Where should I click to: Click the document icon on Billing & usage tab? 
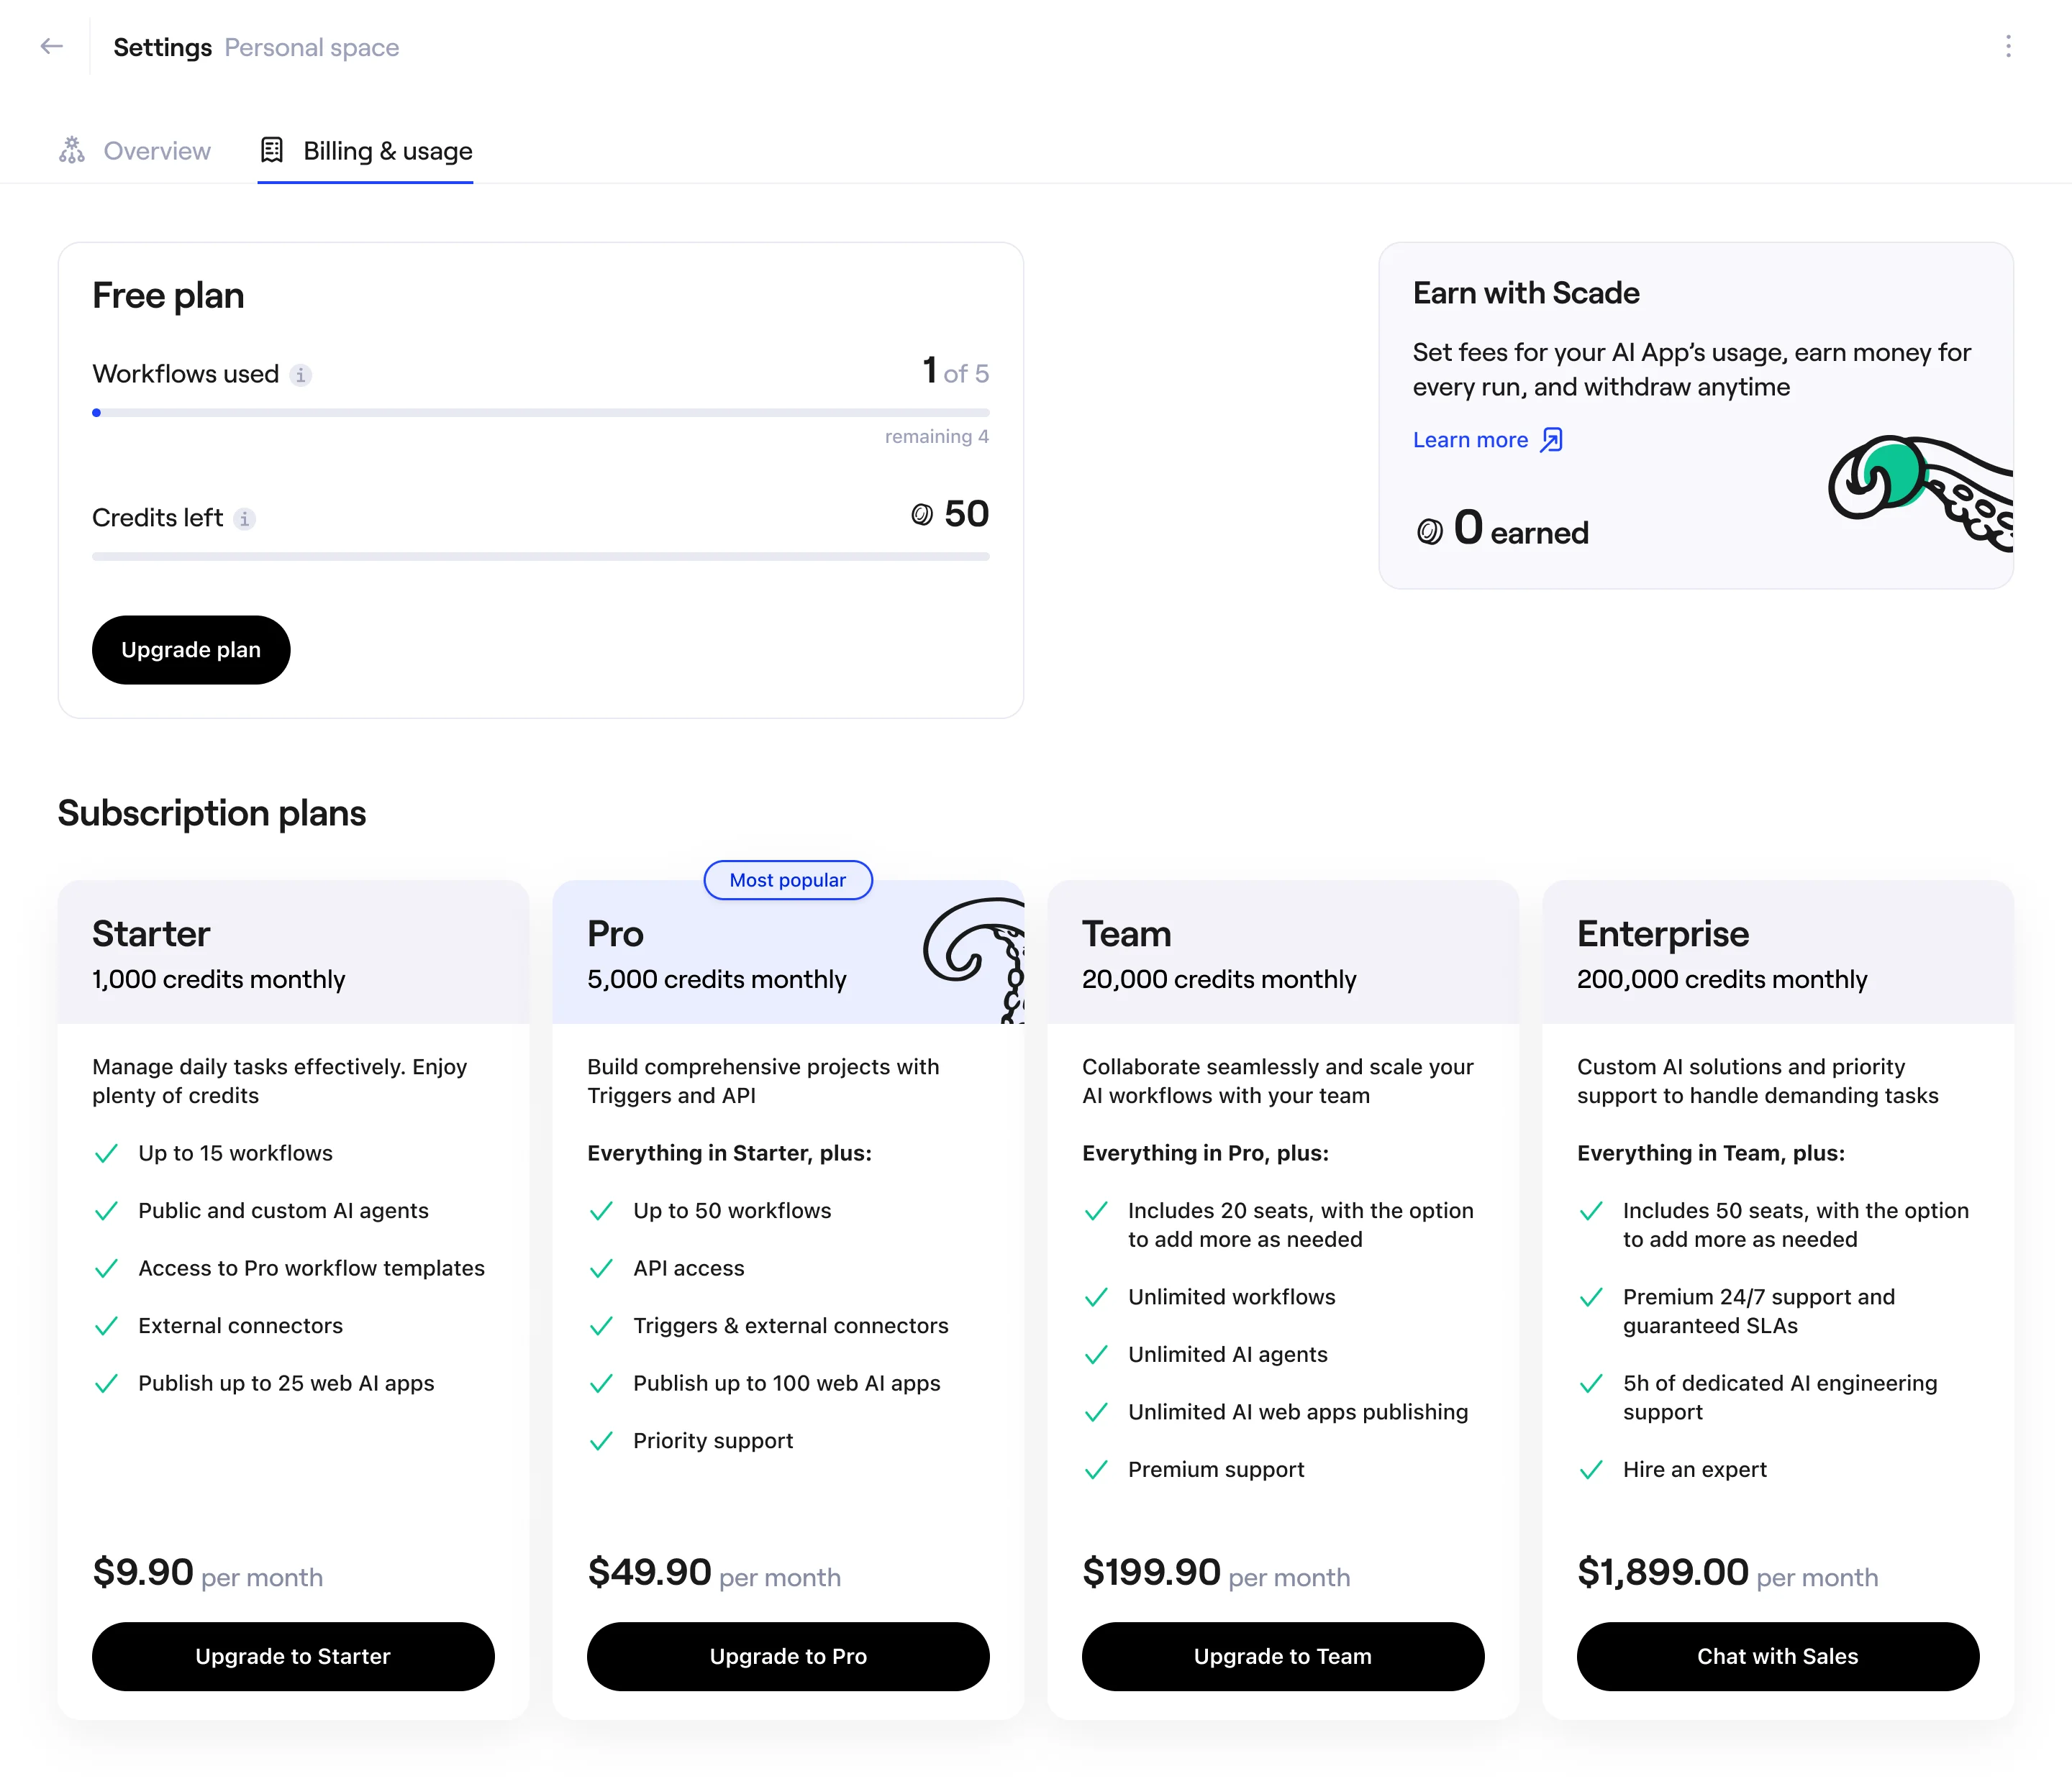tap(272, 150)
